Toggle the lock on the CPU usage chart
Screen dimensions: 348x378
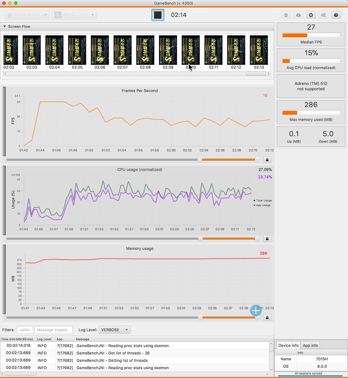267,239
